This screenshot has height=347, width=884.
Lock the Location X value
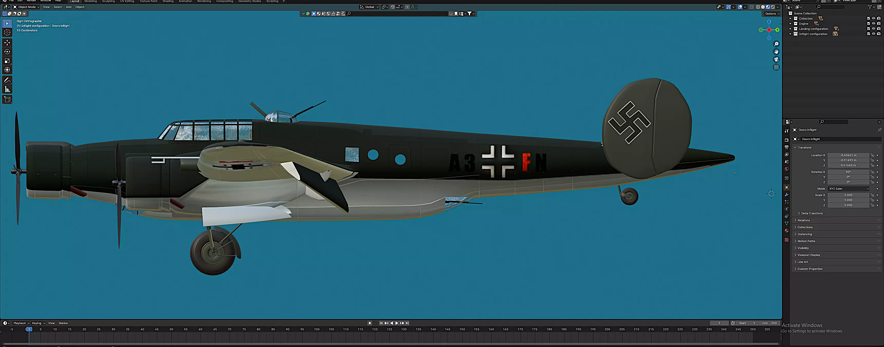click(872, 155)
